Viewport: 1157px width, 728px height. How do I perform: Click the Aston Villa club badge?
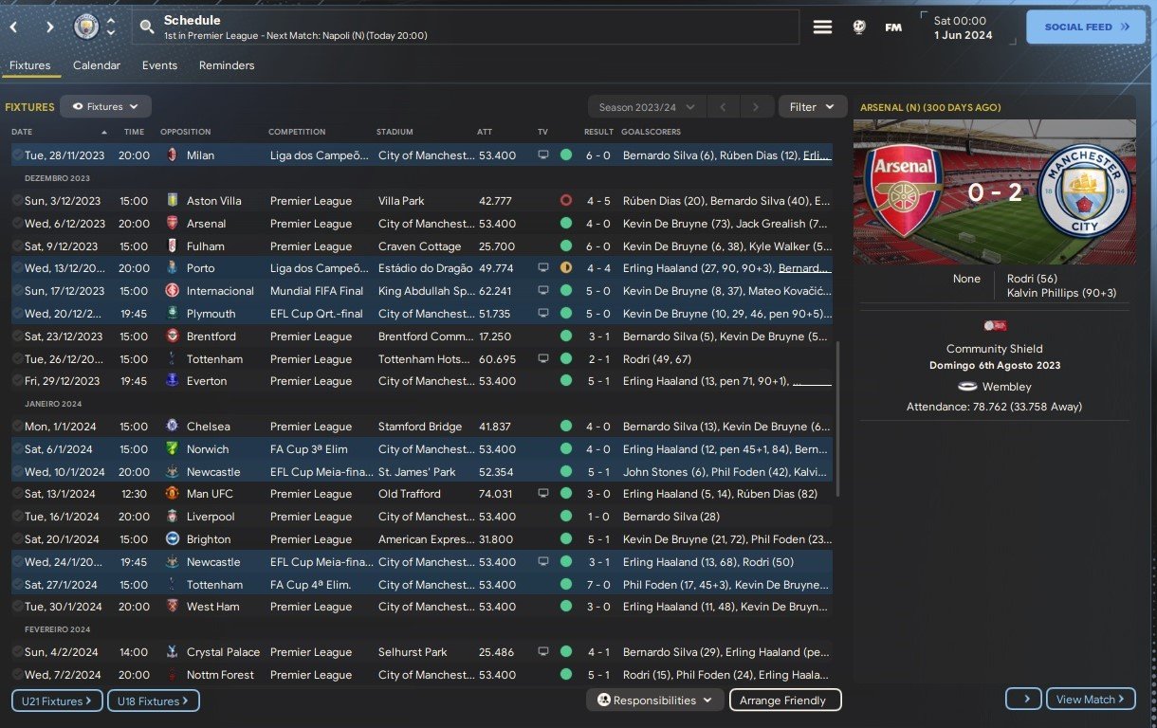[x=172, y=201]
